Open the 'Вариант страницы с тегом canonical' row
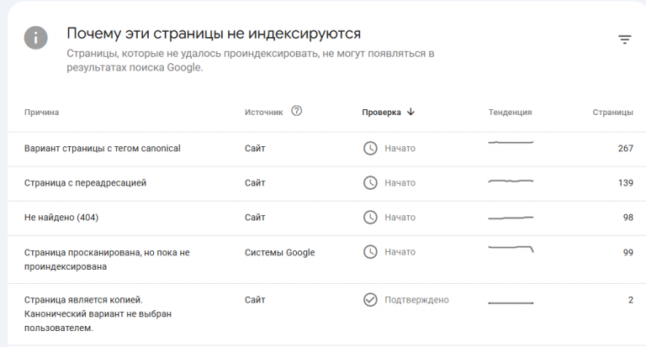Viewport: 646px width, 347px height. (x=103, y=149)
